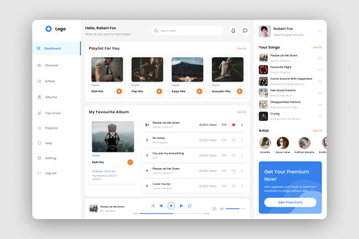359x239 pixels.
Task: Click the search magnifier icon
Action: (156, 30)
